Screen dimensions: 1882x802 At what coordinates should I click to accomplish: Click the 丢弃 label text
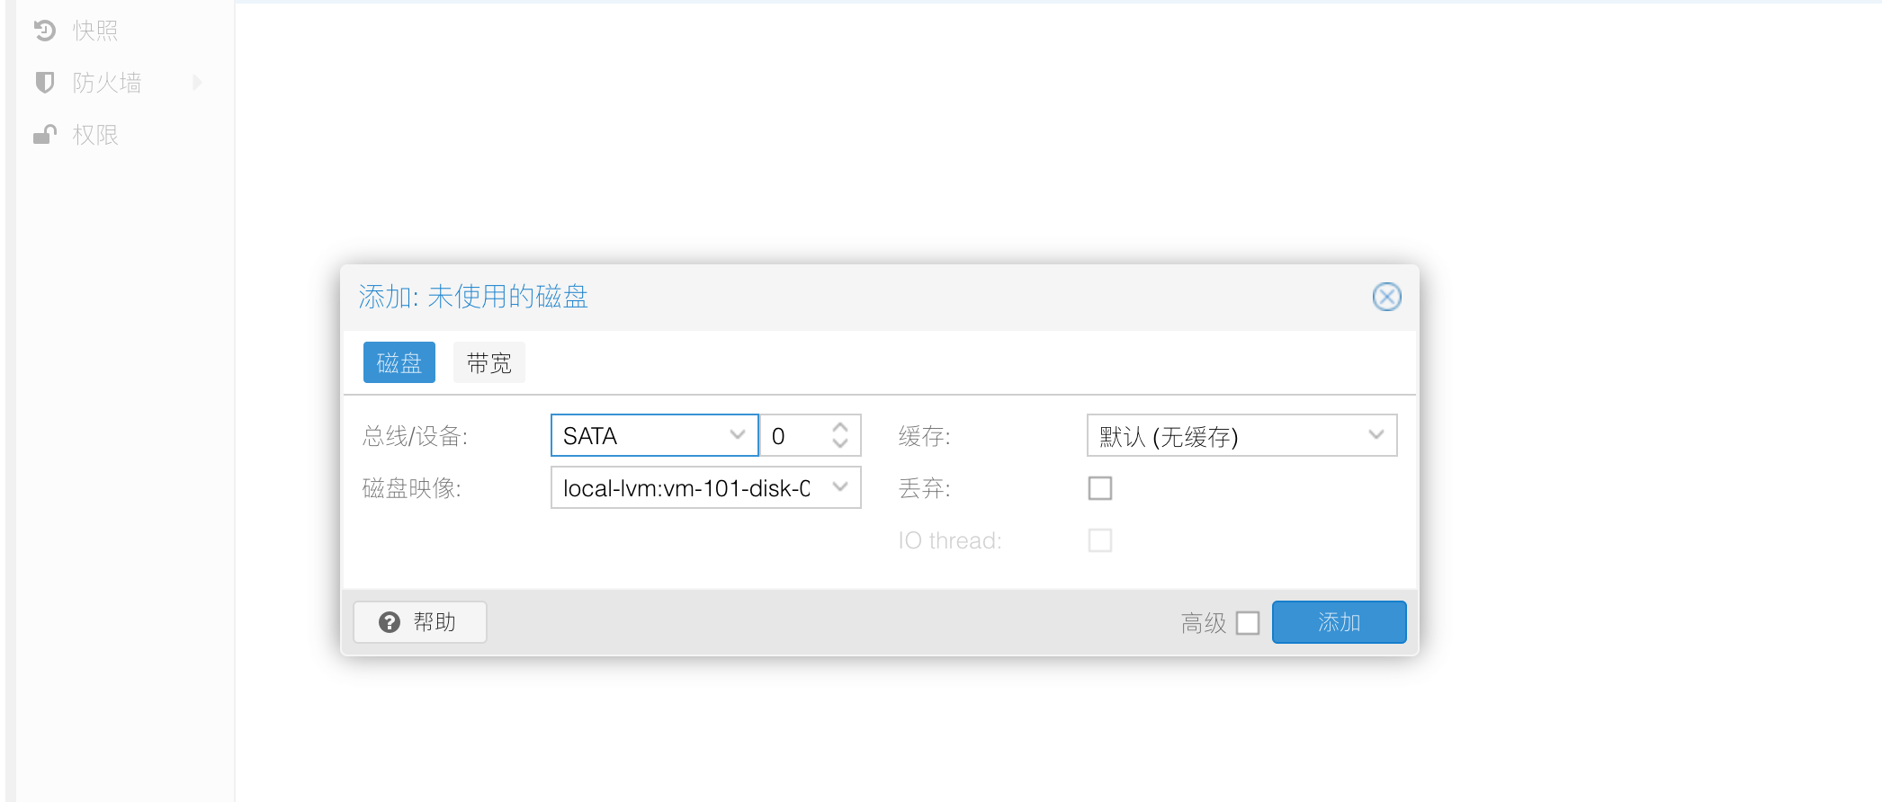coord(924,488)
